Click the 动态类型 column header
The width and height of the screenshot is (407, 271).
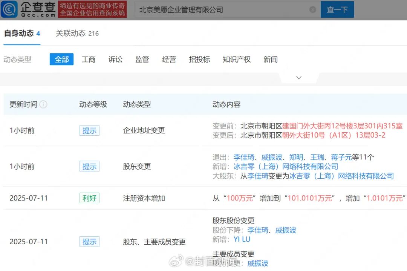(x=137, y=104)
